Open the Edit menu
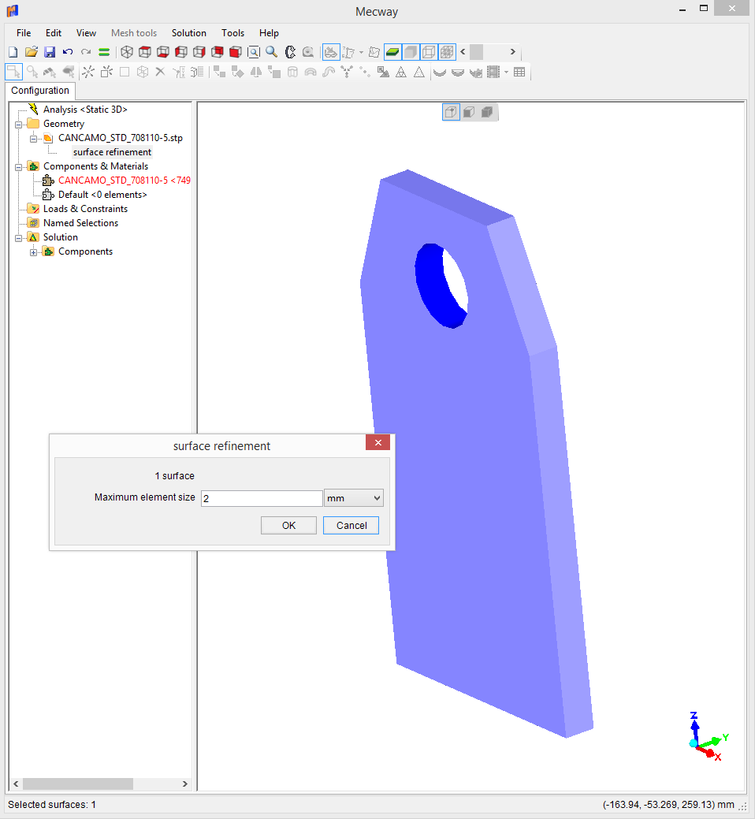Screen dimensions: 755x819 (54, 33)
